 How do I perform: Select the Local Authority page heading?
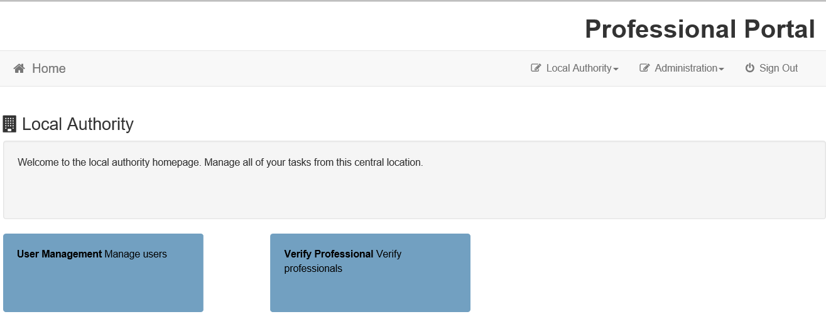(78, 124)
